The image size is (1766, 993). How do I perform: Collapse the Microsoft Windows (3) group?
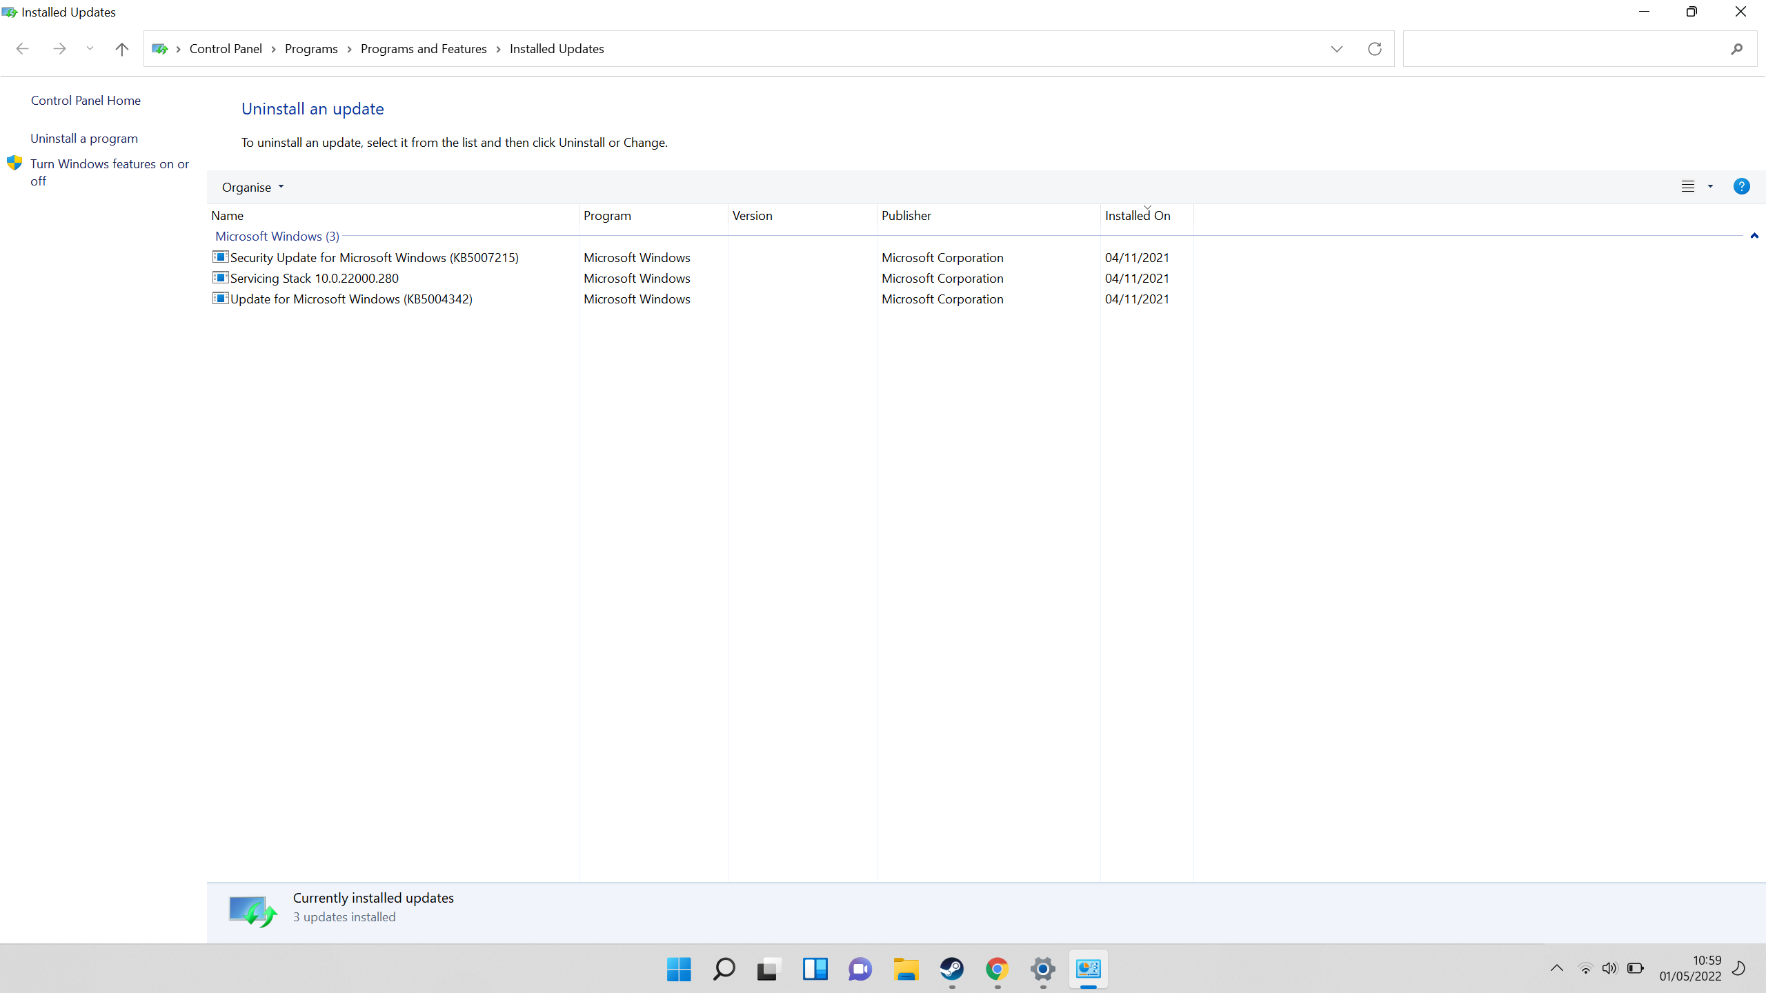[1754, 237]
